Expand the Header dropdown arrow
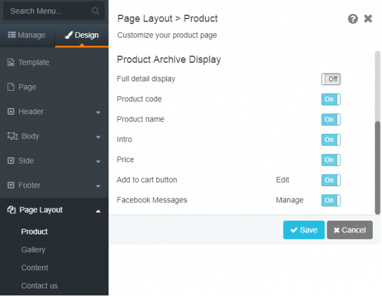Screen dimensions: 382x296 coord(98,112)
